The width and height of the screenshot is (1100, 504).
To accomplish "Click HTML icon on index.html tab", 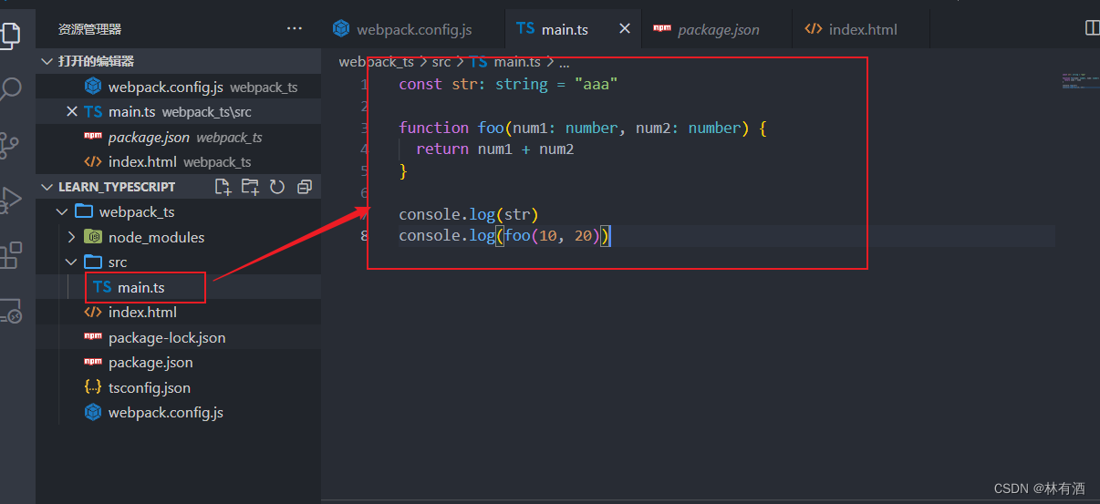I will [x=813, y=29].
